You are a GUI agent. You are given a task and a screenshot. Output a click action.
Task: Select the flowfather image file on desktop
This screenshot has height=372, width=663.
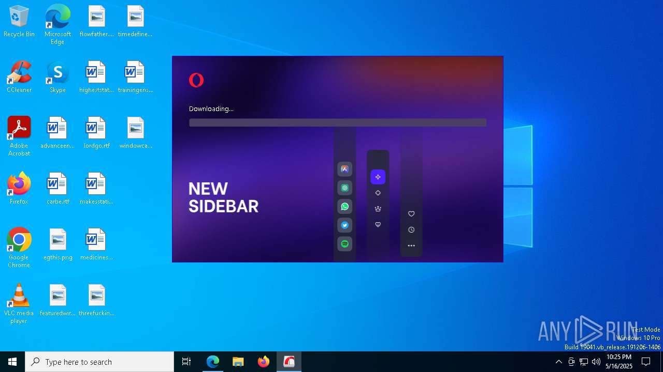[96, 22]
